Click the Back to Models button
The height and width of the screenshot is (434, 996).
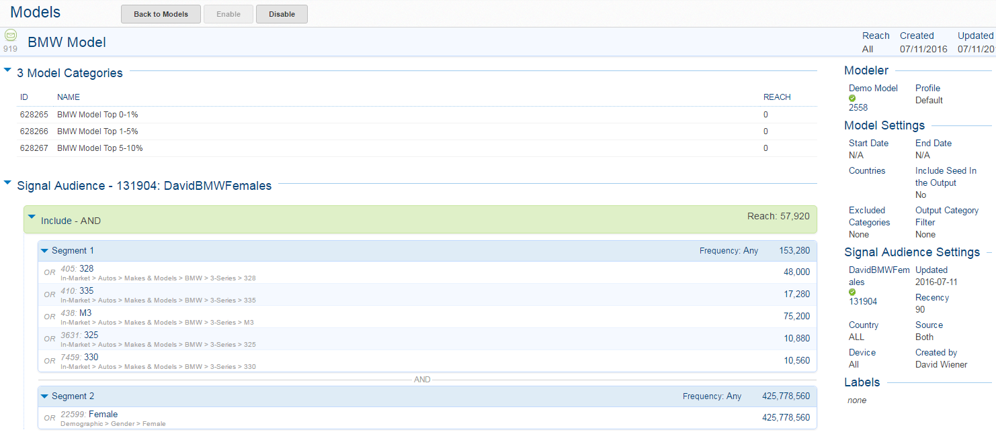point(161,14)
